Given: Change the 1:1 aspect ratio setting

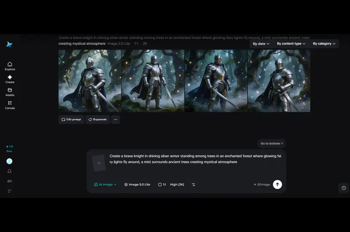Looking at the screenshot, I should pyautogui.click(x=162, y=185).
